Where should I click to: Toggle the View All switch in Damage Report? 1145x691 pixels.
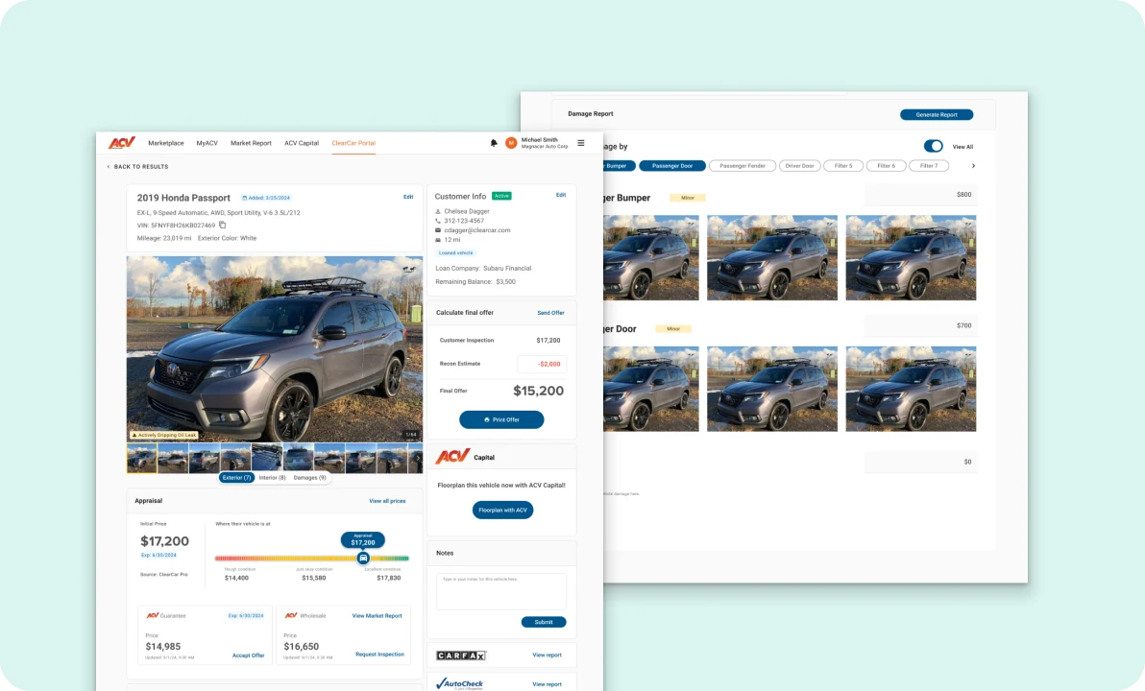(x=934, y=146)
